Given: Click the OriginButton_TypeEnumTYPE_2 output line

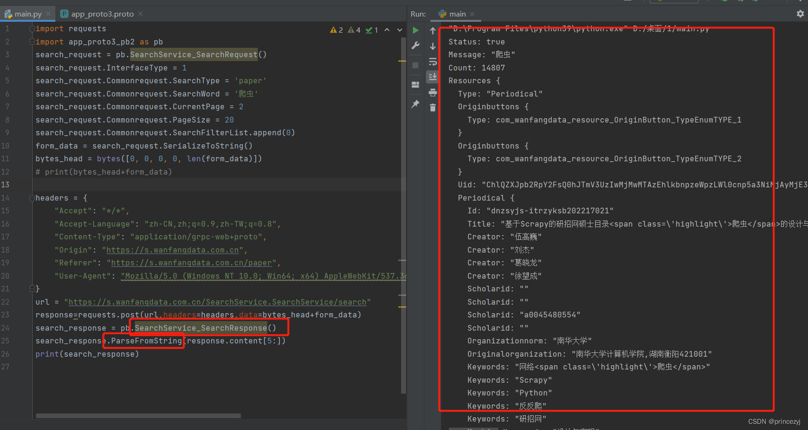Looking at the screenshot, I should coord(604,159).
